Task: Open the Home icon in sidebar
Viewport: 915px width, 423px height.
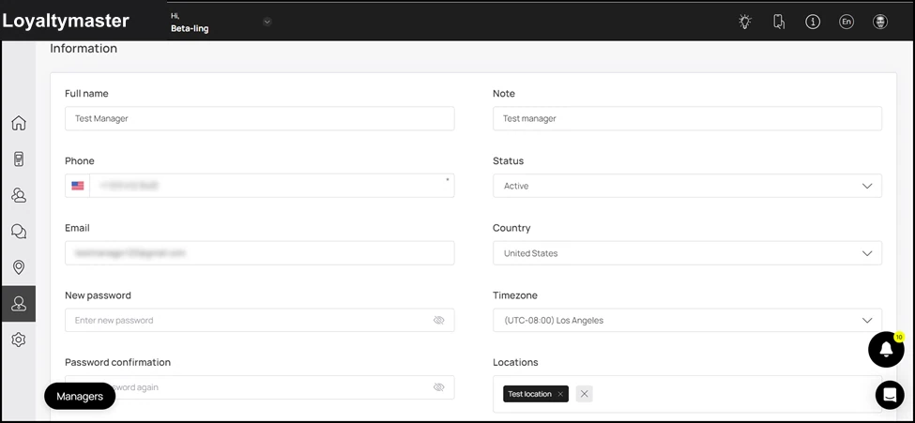Action: [x=19, y=123]
